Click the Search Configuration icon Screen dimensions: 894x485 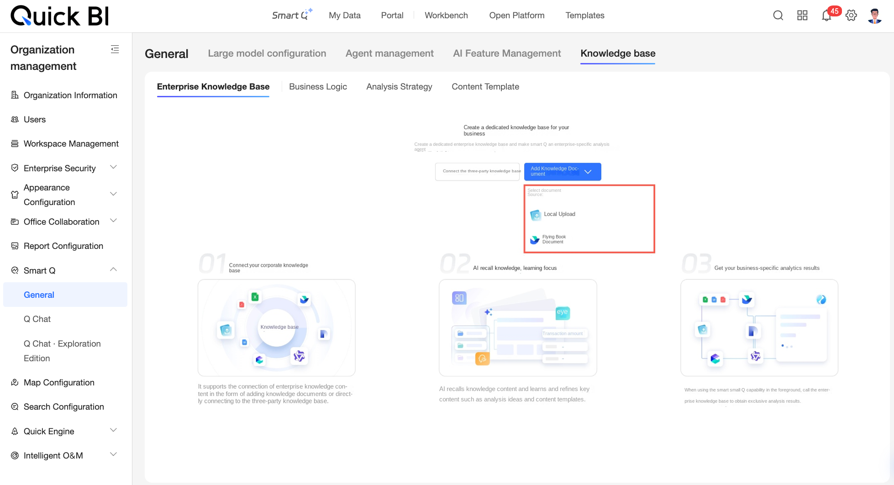15,406
